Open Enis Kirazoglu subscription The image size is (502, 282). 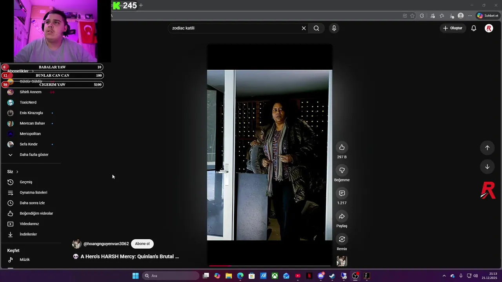pos(31,113)
